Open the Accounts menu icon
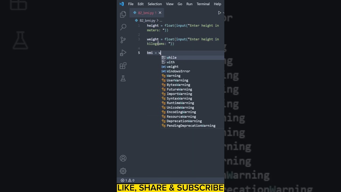Image resolution: width=341 pixels, height=192 pixels. point(123,158)
